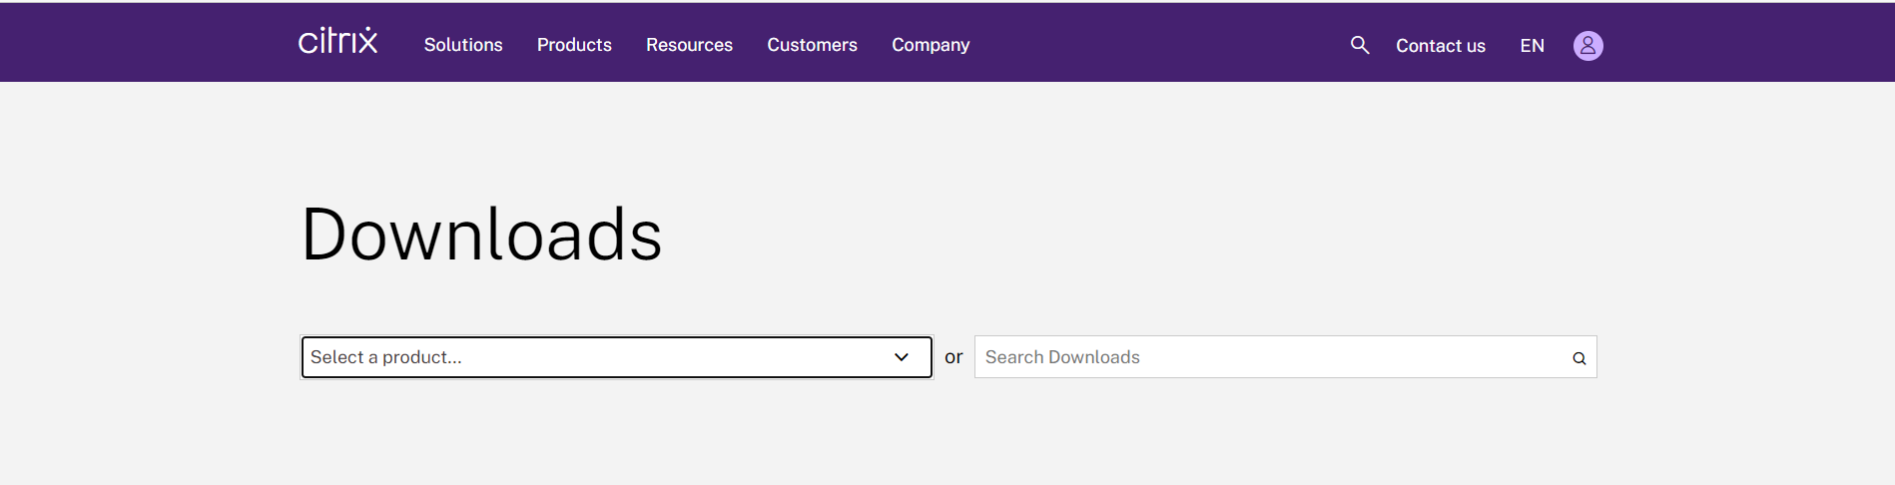Viewport: 1895px width, 485px height.
Task: Click empty purple header area right of Company
Action: pyautogui.click(x=1148, y=45)
